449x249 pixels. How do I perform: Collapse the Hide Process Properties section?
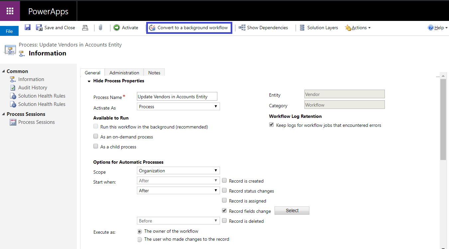tap(89, 81)
